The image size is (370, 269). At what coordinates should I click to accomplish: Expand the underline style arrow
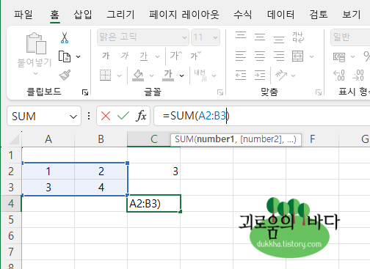click(157, 56)
